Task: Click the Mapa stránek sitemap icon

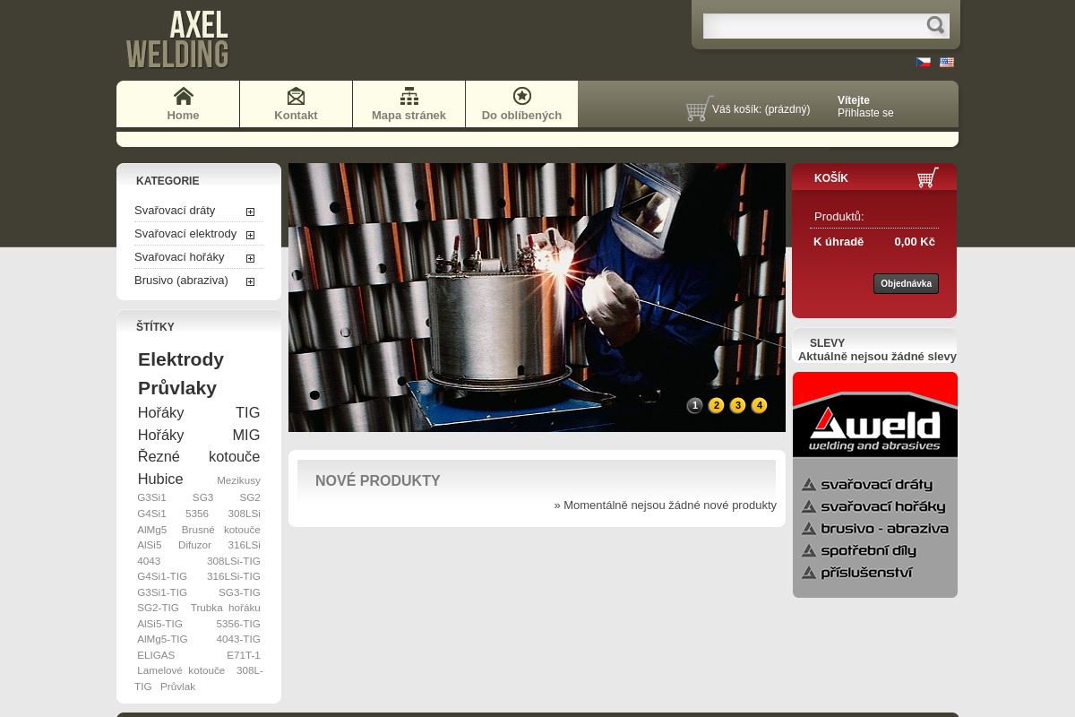Action: coord(408,95)
